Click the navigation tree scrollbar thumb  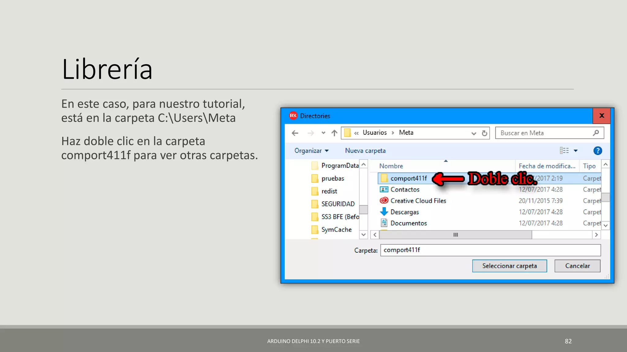(x=363, y=210)
